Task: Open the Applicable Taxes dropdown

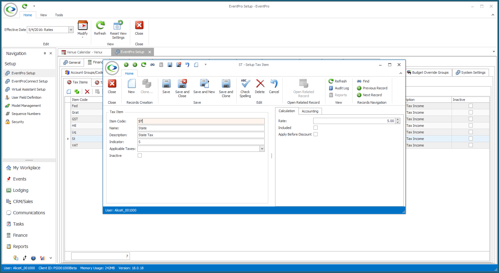Action: pos(262,149)
